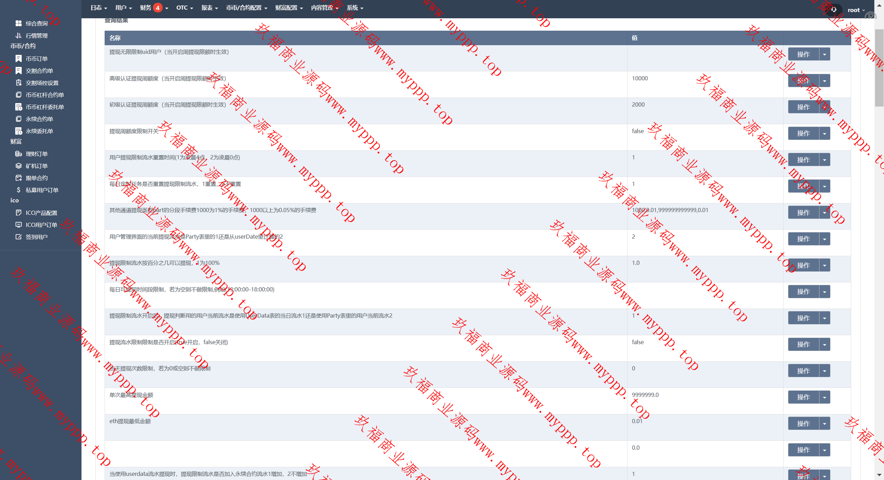The width and height of the screenshot is (884, 480).
Task: Click the 币币订单 bookmark icon
Action: (19, 59)
